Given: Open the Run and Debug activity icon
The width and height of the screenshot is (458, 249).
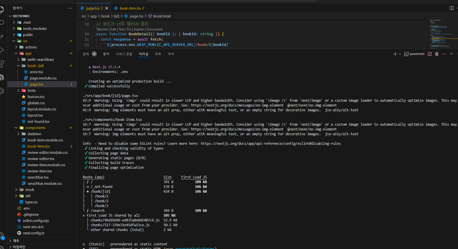Looking at the screenshot, I should (x=2, y=50).
